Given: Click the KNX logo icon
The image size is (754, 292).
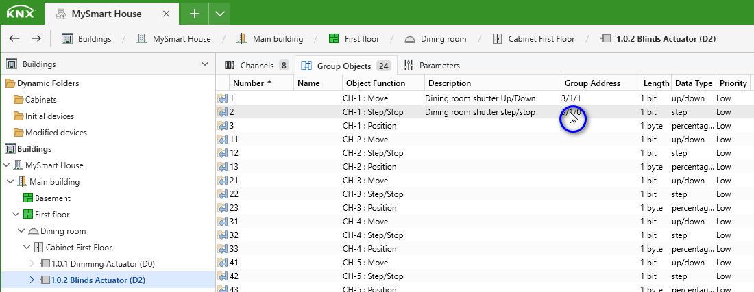Looking at the screenshot, I should click(x=21, y=13).
